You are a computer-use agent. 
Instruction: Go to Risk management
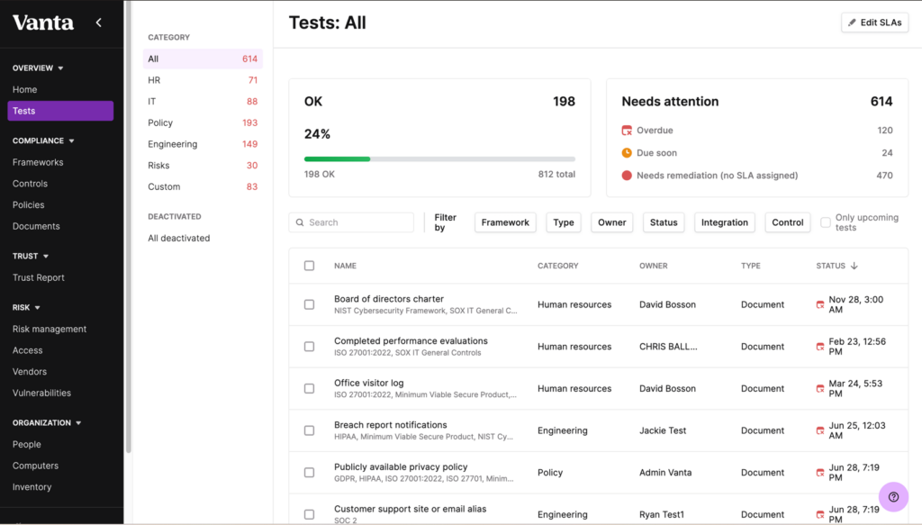[x=50, y=328]
